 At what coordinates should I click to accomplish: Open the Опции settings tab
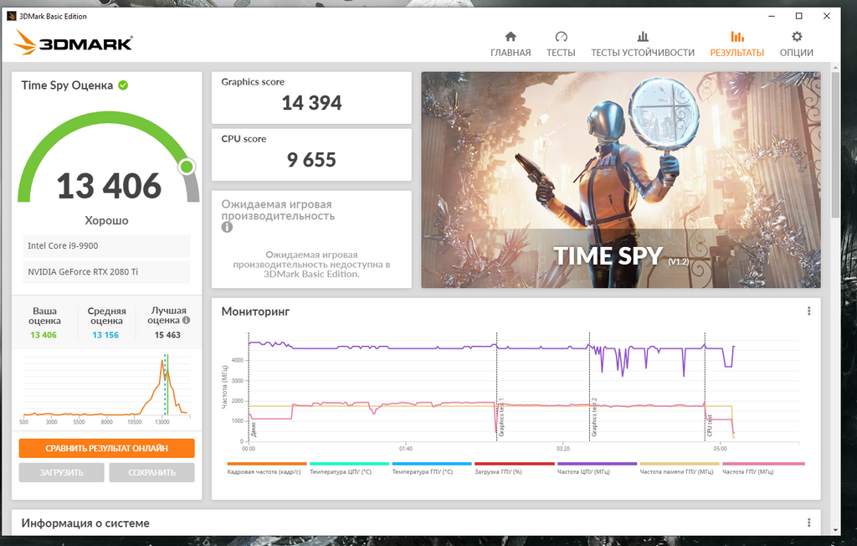pyautogui.click(x=797, y=44)
